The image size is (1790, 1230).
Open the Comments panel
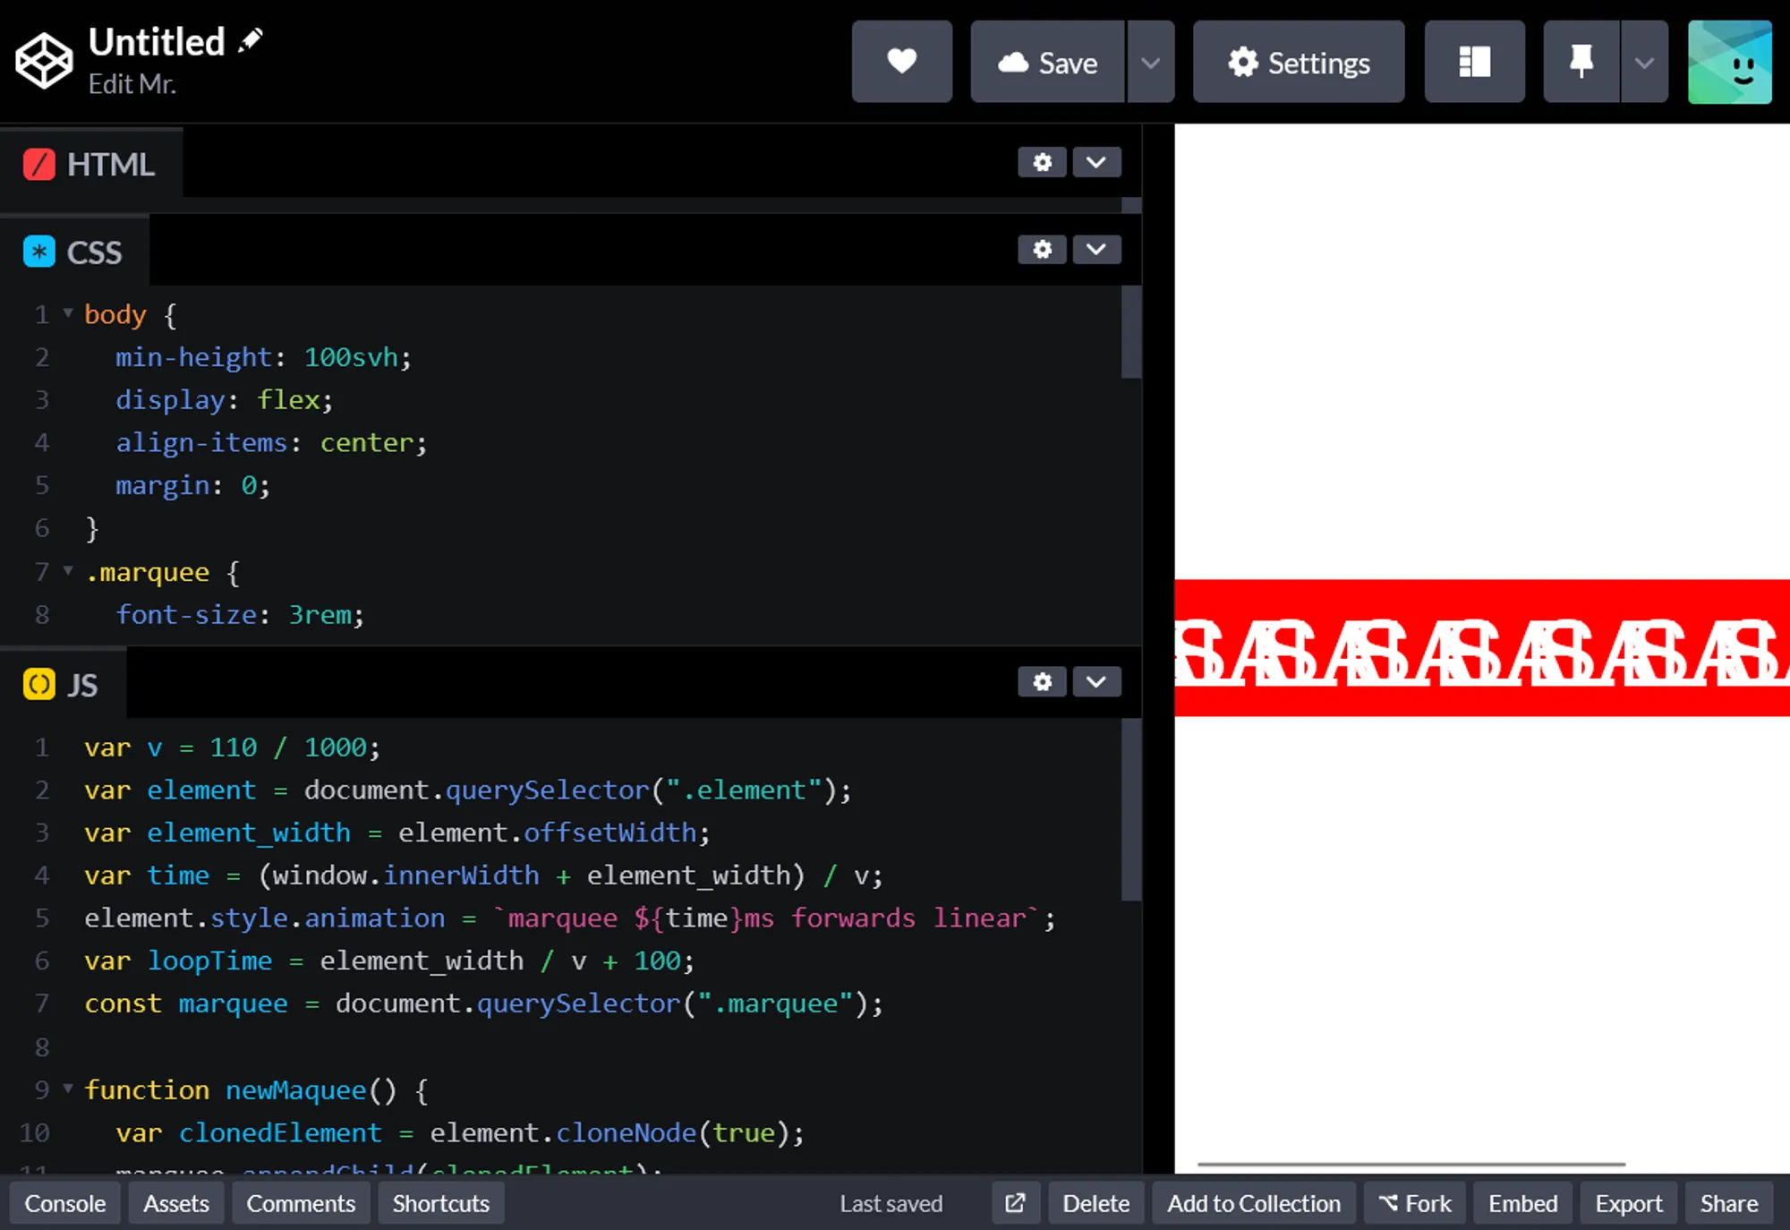(301, 1203)
